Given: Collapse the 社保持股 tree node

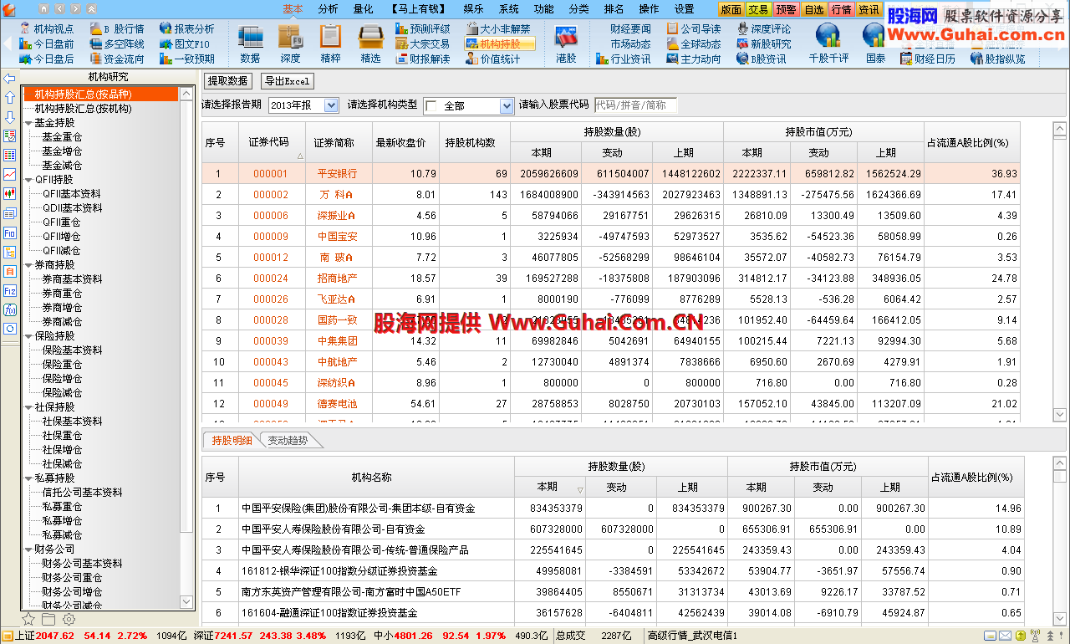Looking at the screenshot, I should tap(28, 407).
